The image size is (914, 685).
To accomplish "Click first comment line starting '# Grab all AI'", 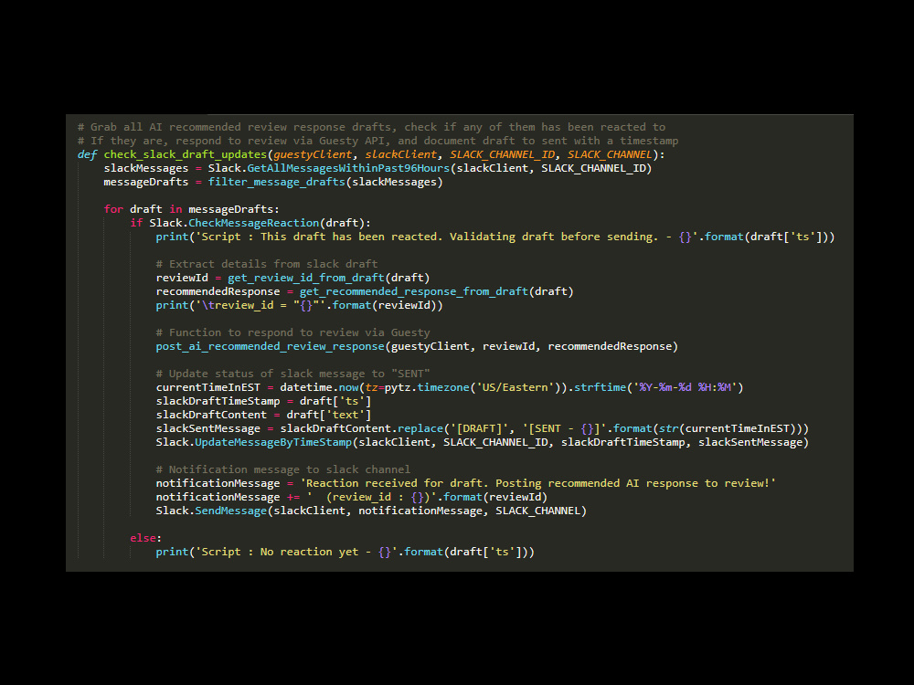I will 371,127.
